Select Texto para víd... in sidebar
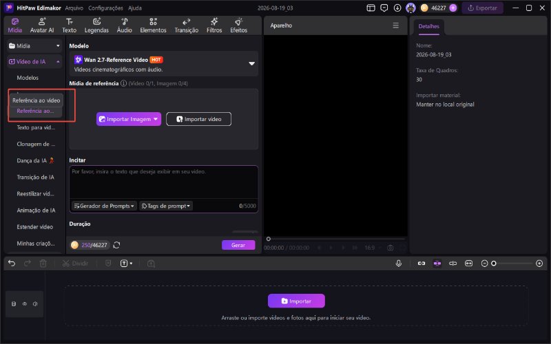This screenshot has width=551, height=344. point(36,127)
